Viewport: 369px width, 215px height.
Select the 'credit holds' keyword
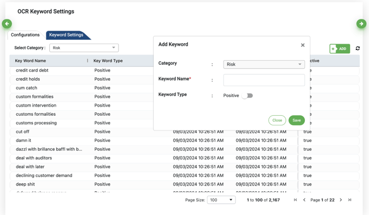click(x=28, y=79)
